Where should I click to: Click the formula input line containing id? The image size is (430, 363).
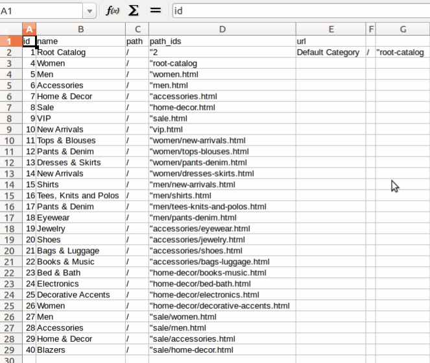(x=298, y=10)
